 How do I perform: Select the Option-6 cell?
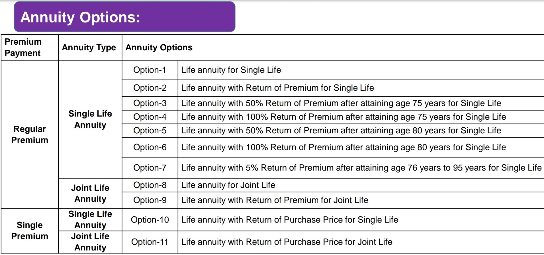[x=150, y=147]
